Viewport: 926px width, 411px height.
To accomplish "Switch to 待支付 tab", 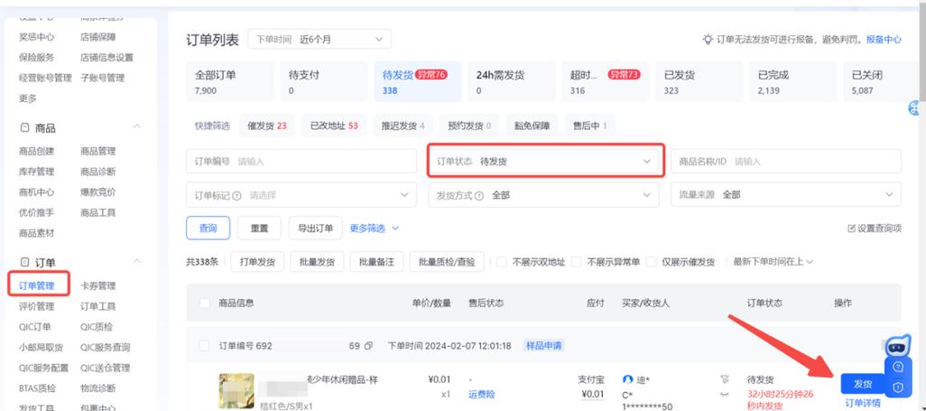I will pos(324,81).
